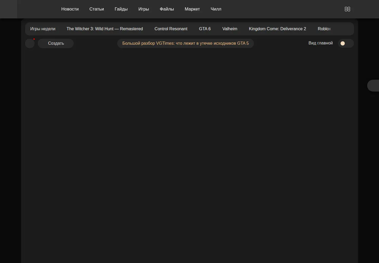Go to the Статьи menu item
The width and height of the screenshot is (379, 263).
[x=97, y=9]
